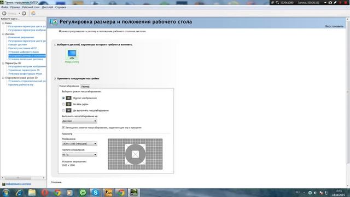Open the File menu

4,7
